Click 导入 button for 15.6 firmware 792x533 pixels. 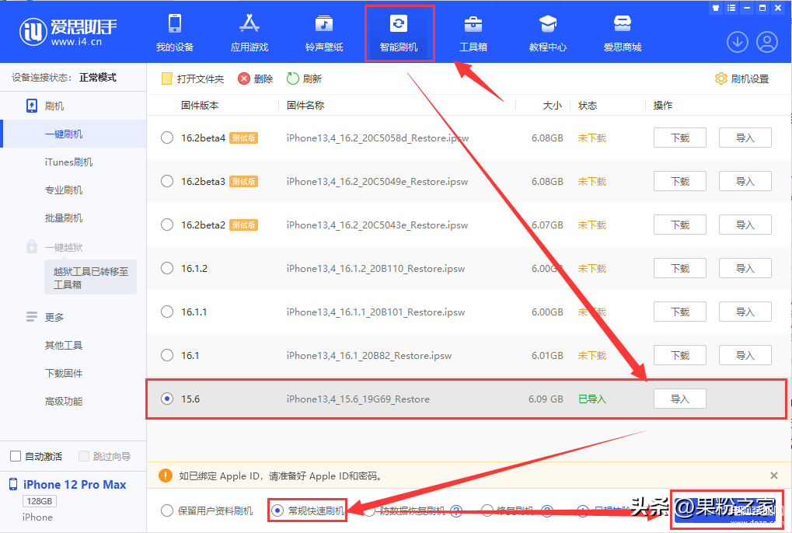(679, 399)
